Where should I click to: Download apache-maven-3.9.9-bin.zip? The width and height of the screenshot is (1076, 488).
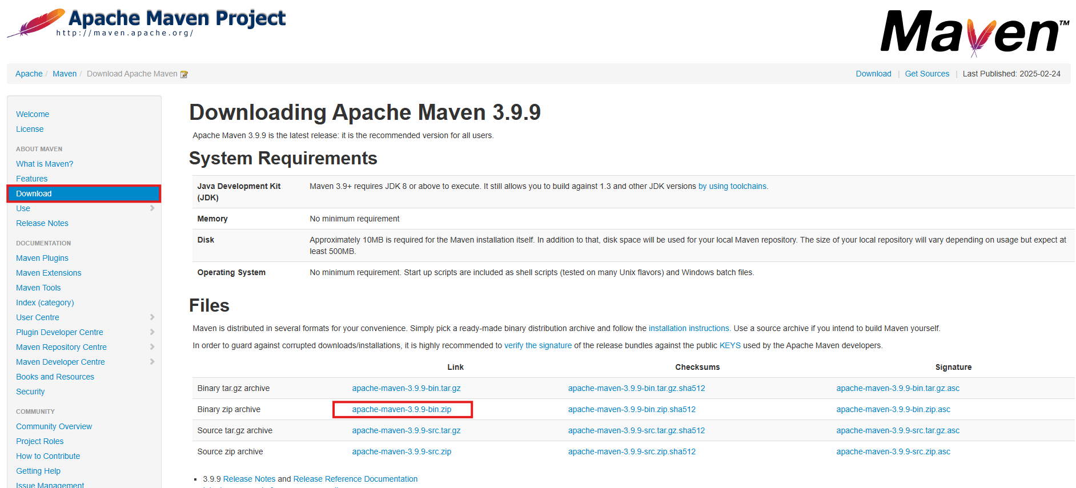pyautogui.click(x=402, y=409)
